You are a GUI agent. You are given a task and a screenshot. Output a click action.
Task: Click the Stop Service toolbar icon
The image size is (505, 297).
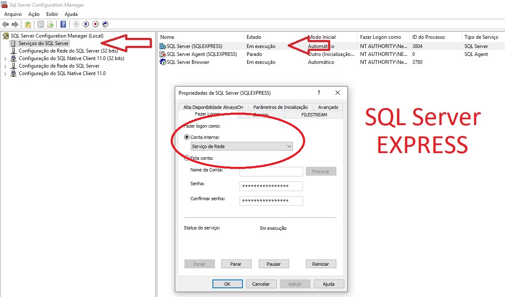click(x=95, y=24)
